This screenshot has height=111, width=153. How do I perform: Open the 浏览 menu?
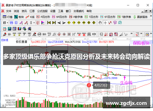point(17,11)
